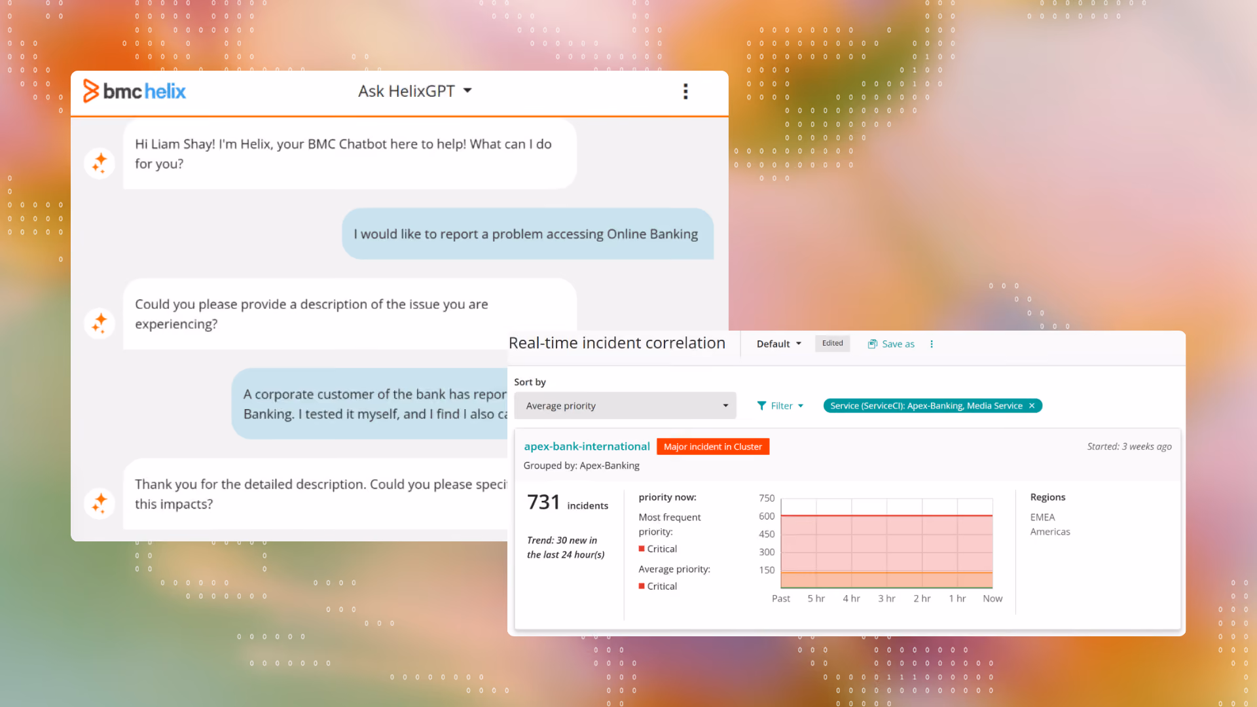
Task: Click the Major incident in Cluster badge
Action: click(x=713, y=446)
